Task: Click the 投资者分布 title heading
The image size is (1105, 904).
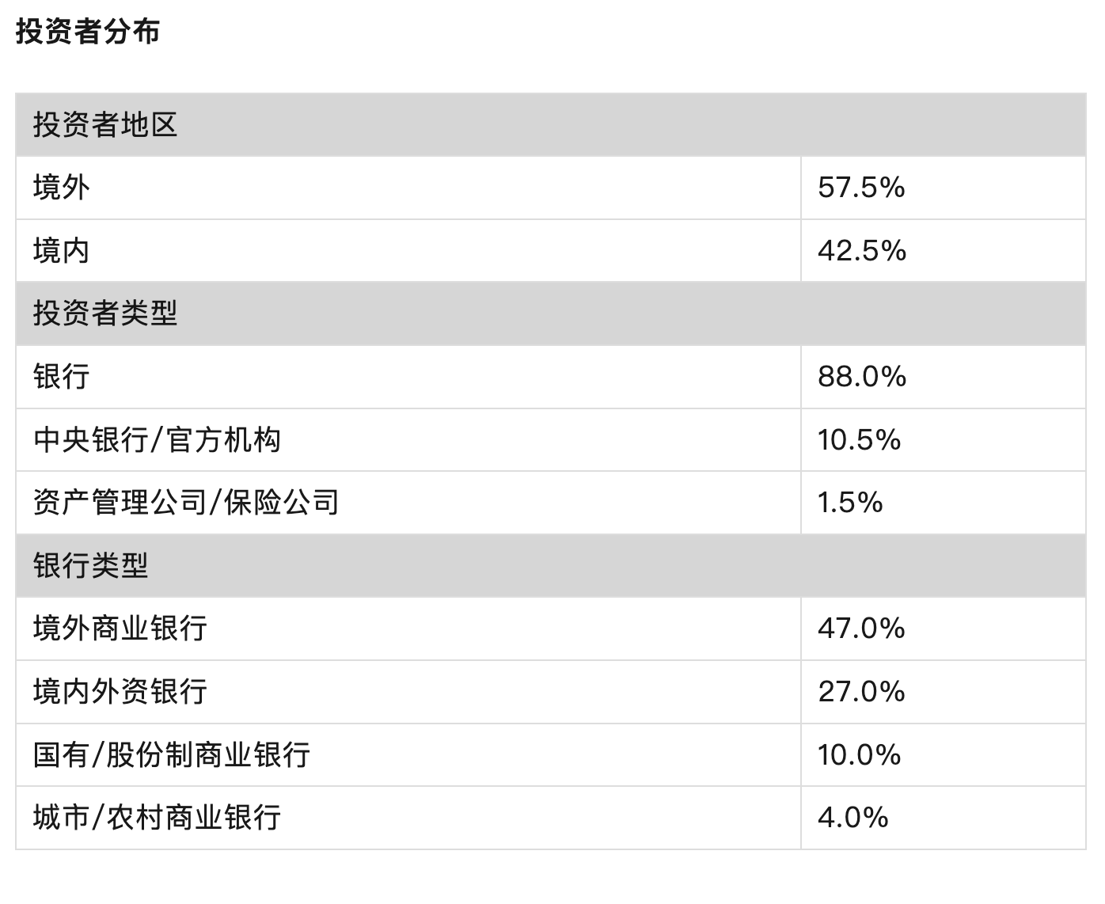Action: tap(88, 32)
